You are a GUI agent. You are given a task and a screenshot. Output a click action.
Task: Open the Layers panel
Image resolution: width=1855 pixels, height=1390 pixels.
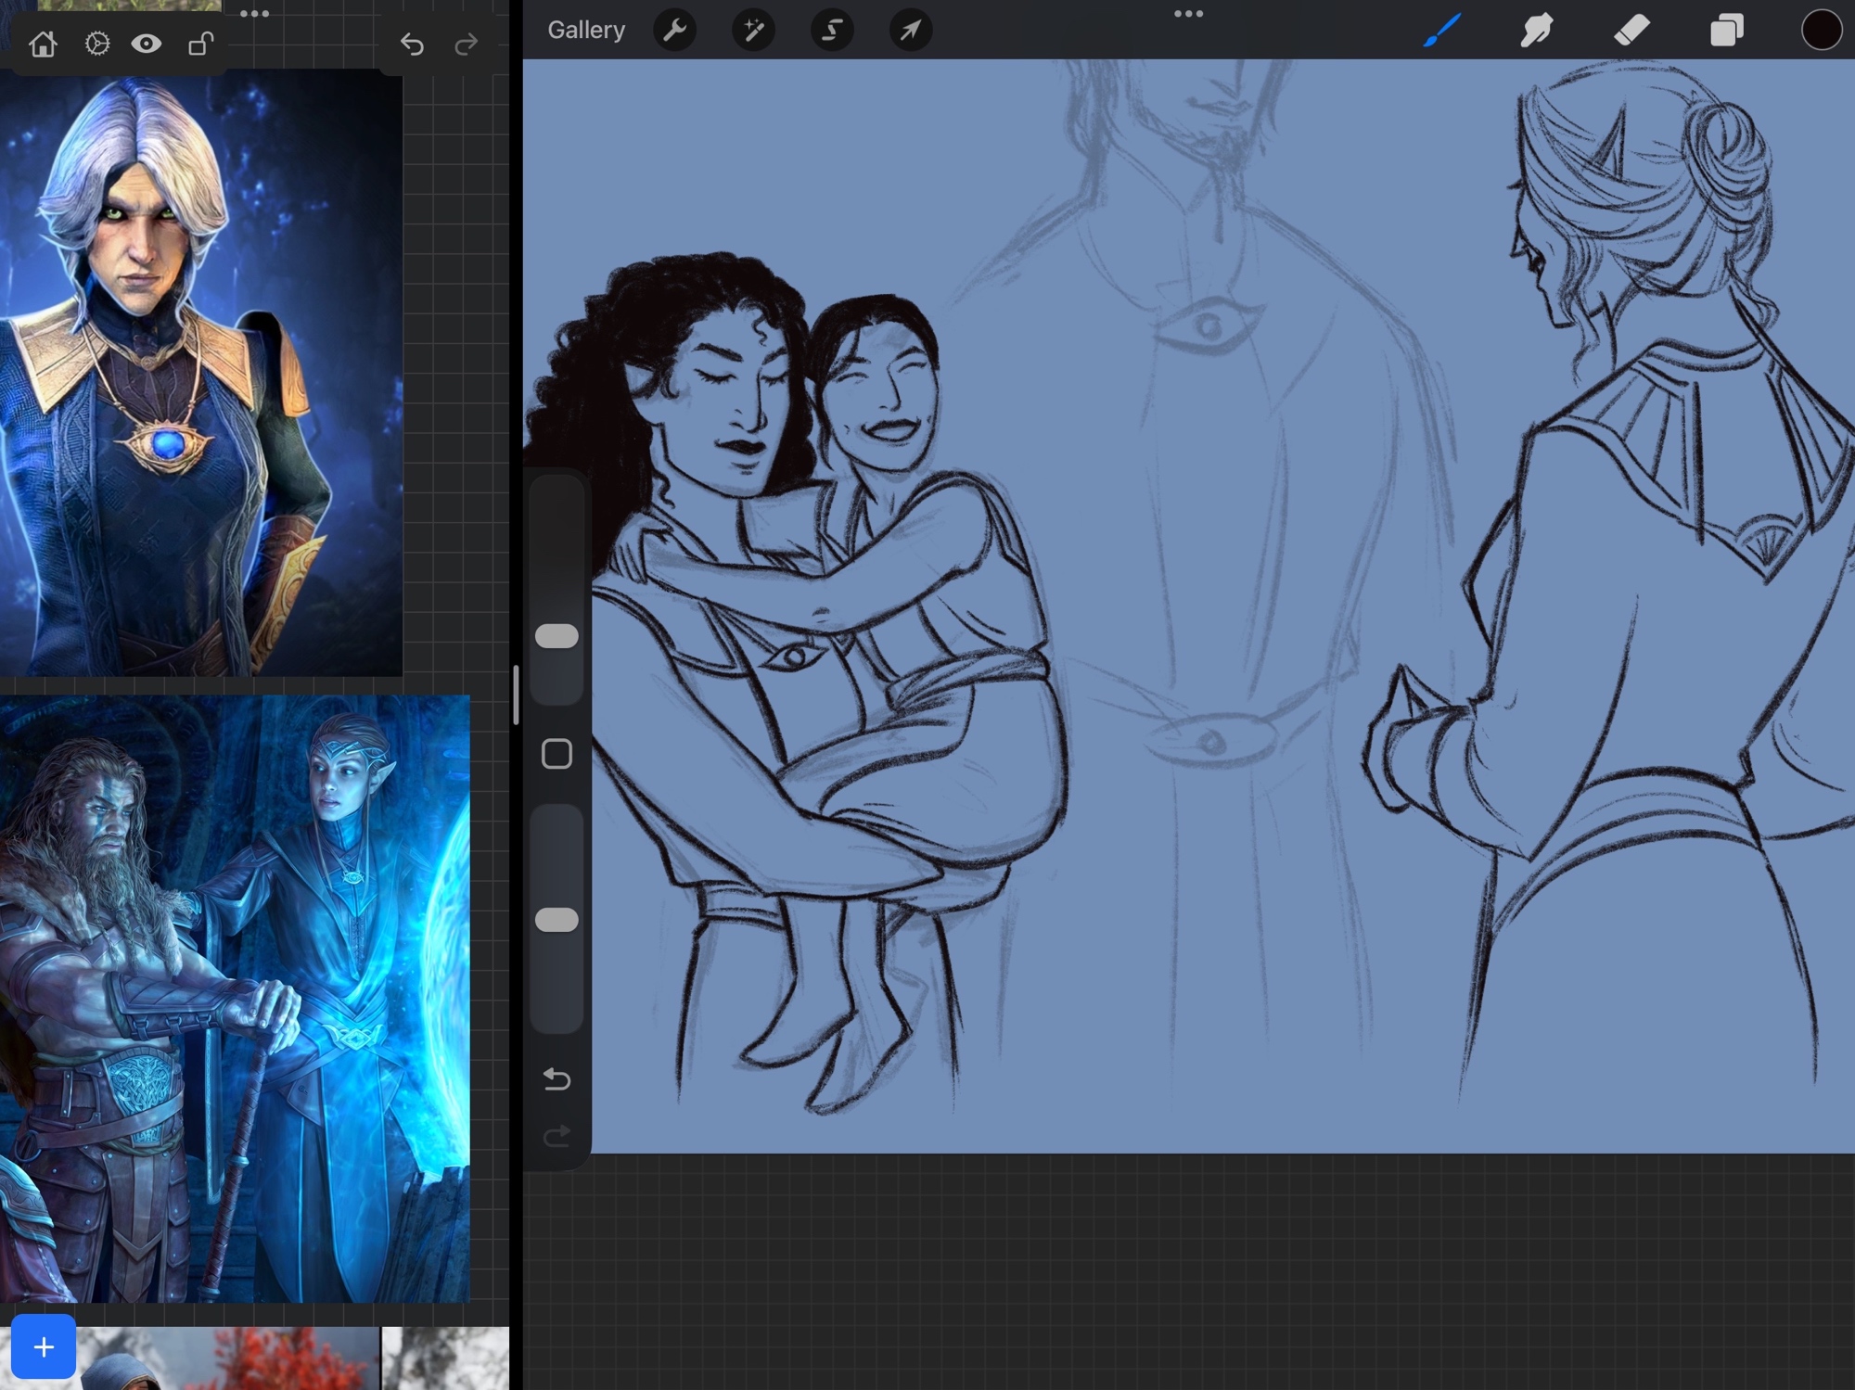(x=1726, y=31)
